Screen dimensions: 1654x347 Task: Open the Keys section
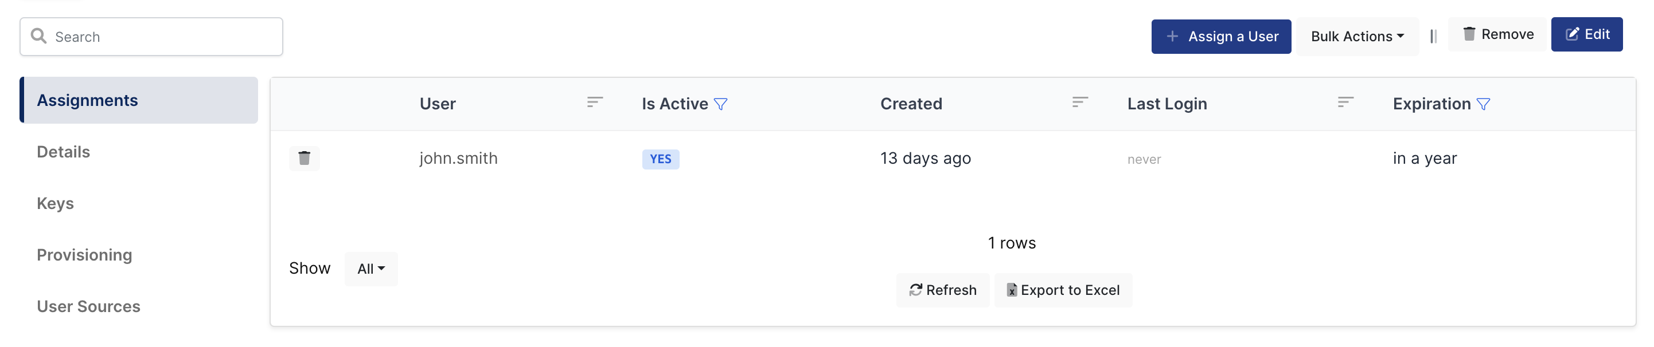tap(55, 203)
